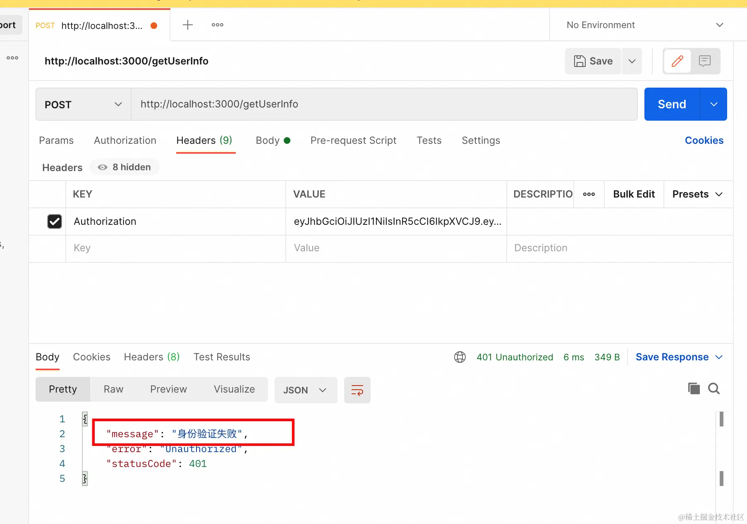Switch to the Params tab
This screenshot has width=747, height=524.
point(56,141)
